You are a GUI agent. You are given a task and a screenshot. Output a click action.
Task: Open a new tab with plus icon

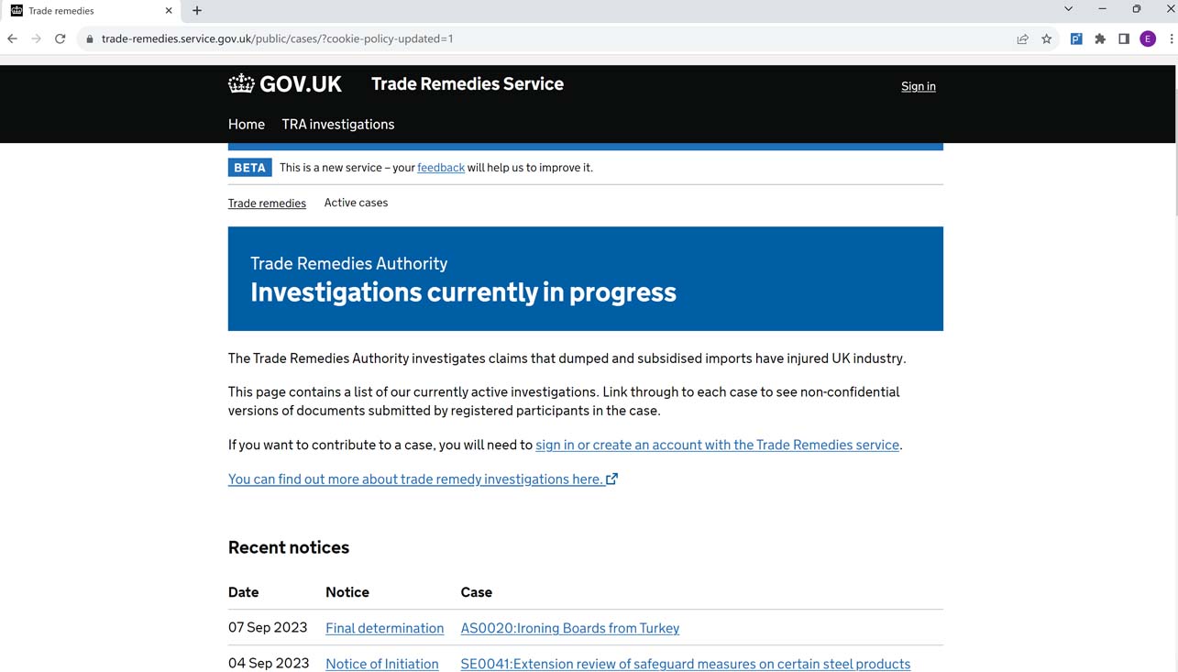coord(197,10)
